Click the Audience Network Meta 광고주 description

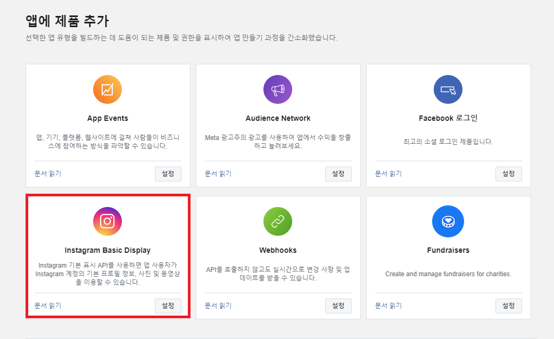coord(278,142)
